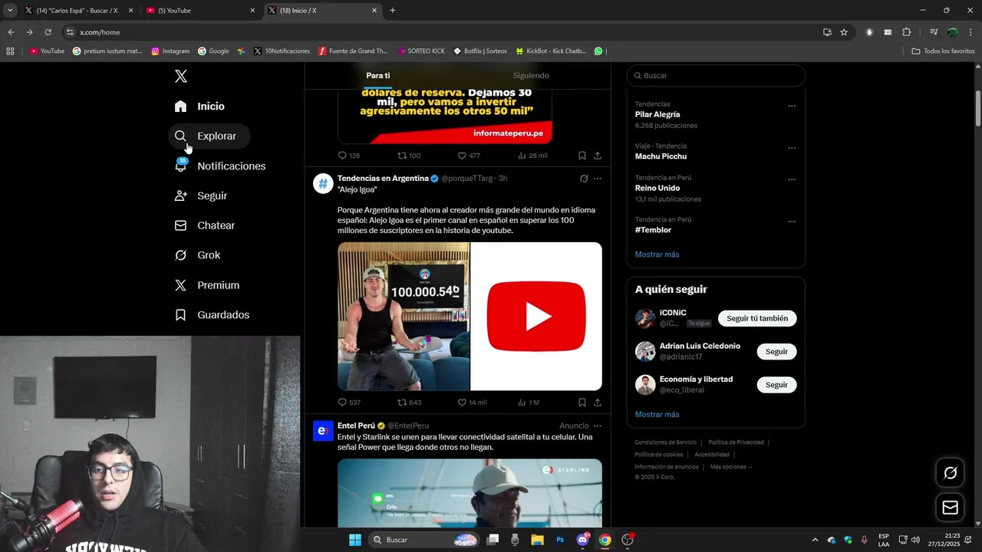Bookmark the Alejo Igoa post

pos(582,402)
